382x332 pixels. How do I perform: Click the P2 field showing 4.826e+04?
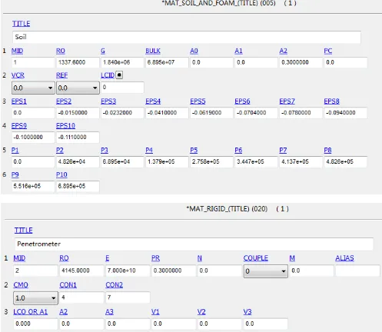pos(78,162)
